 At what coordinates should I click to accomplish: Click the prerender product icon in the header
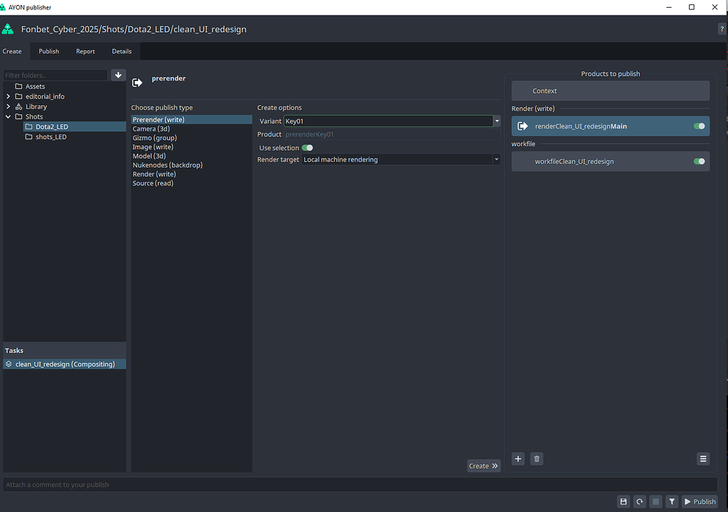point(136,82)
